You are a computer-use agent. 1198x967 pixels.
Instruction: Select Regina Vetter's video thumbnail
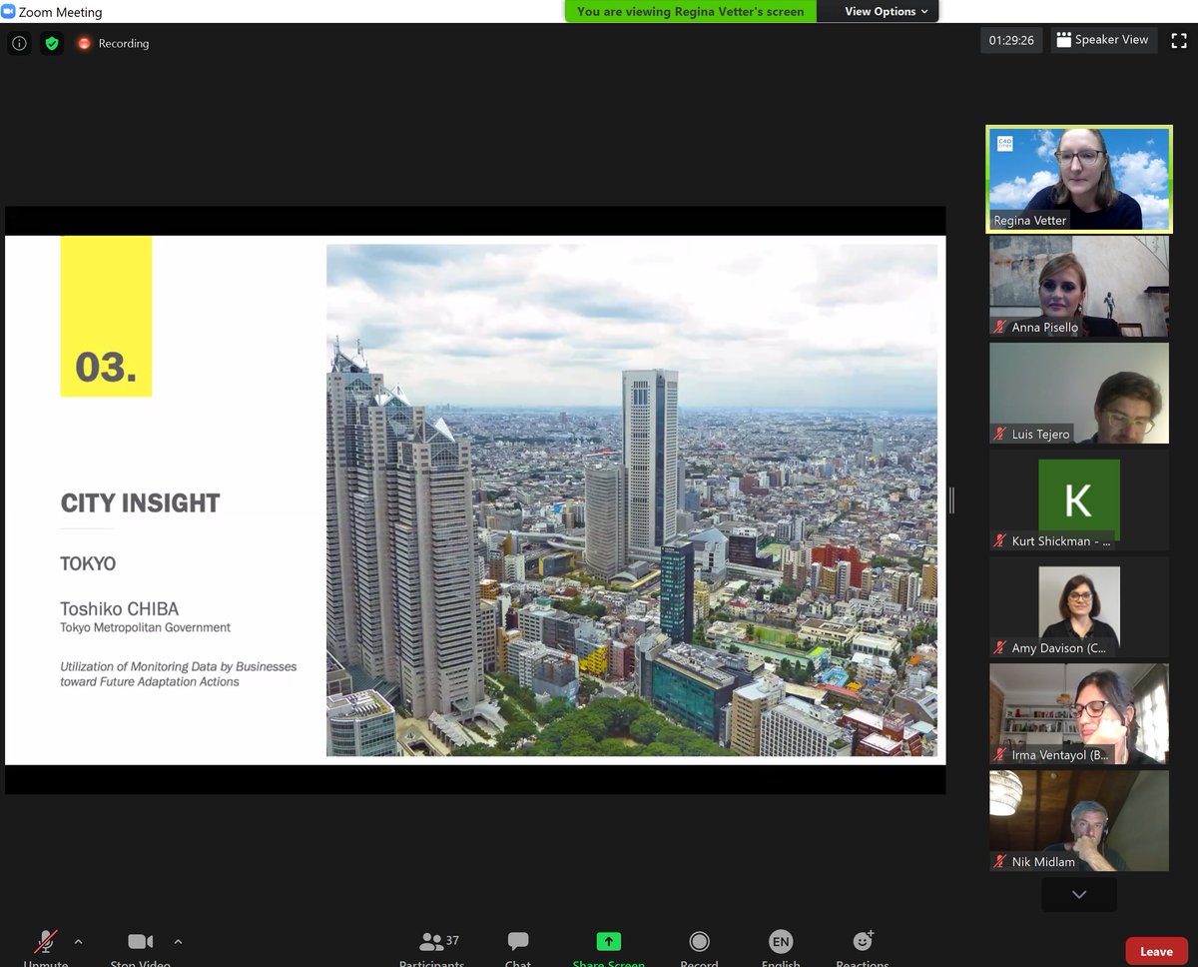pyautogui.click(x=1079, y=179)
